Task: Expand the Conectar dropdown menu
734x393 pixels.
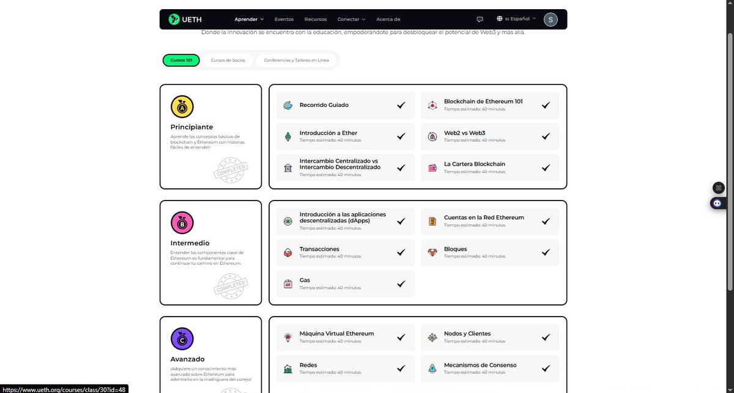Action: point(351,20)
